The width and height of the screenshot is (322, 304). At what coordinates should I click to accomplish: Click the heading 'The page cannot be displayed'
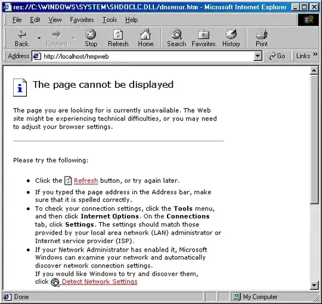pyautogui.click(x=103, y=85)
